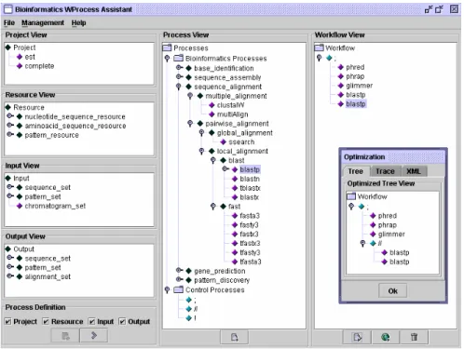This screenshot has height=349, width=464.
Task: Click the purple diamond beside chromatogram_set
Action: (20, 206)
